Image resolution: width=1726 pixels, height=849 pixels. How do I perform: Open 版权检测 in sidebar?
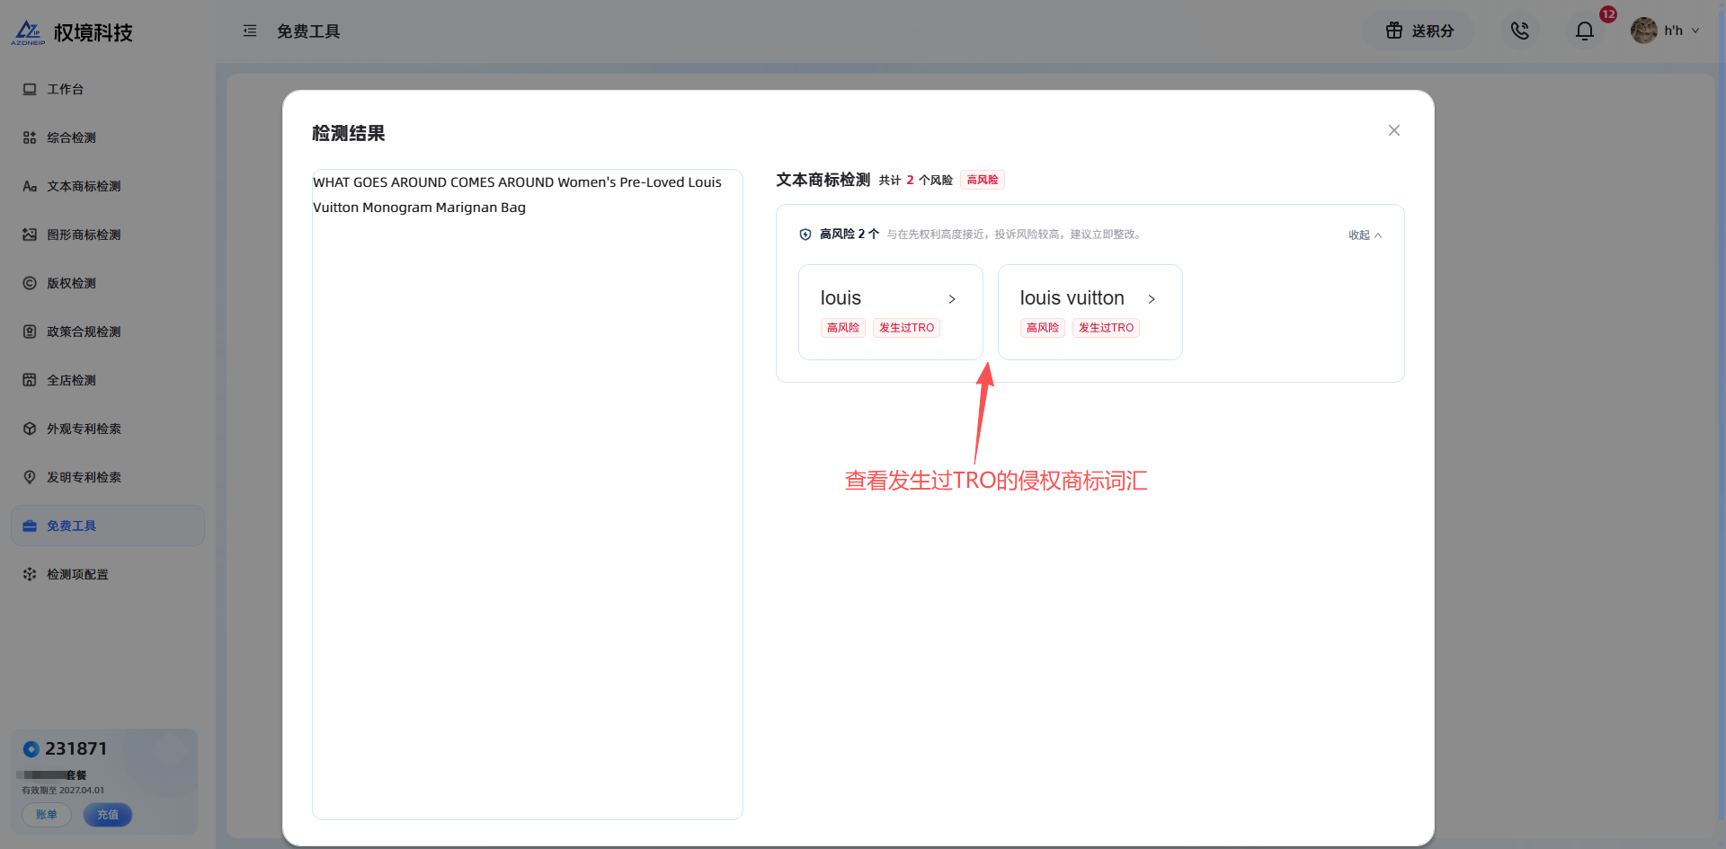tap(108, 283)
